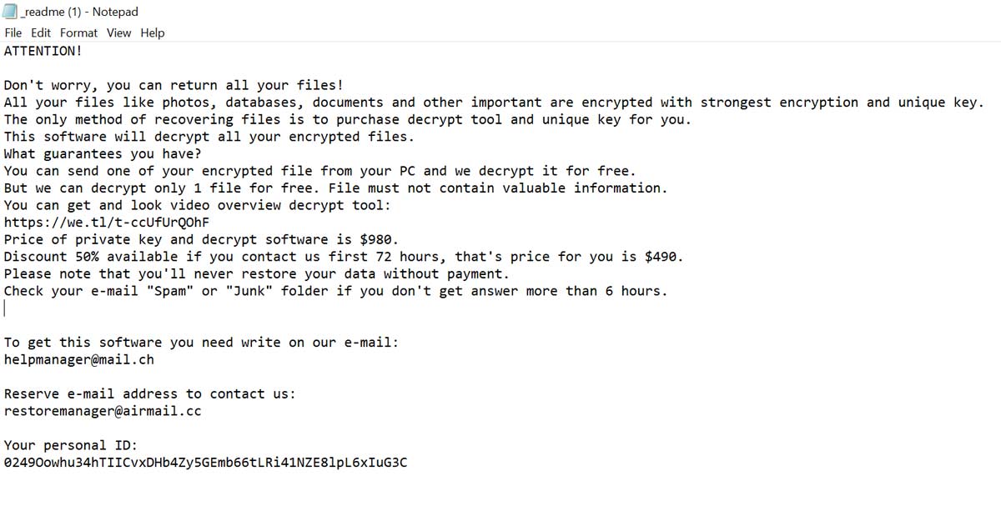Open the Format menu
Image resolution: width=1001 pixels, height=521 pixels.
78,33
